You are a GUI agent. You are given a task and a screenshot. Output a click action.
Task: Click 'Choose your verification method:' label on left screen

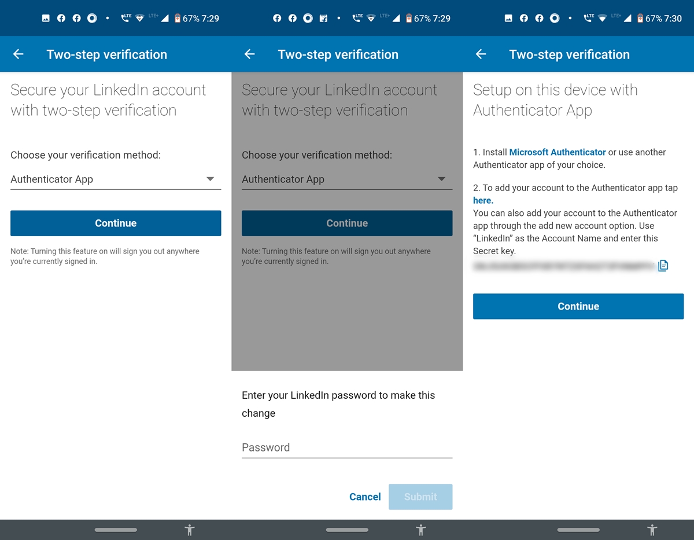coord(86,155)
